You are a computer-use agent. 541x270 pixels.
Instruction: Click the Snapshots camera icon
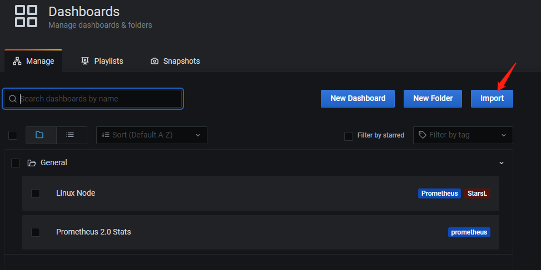tap(155, 61)
